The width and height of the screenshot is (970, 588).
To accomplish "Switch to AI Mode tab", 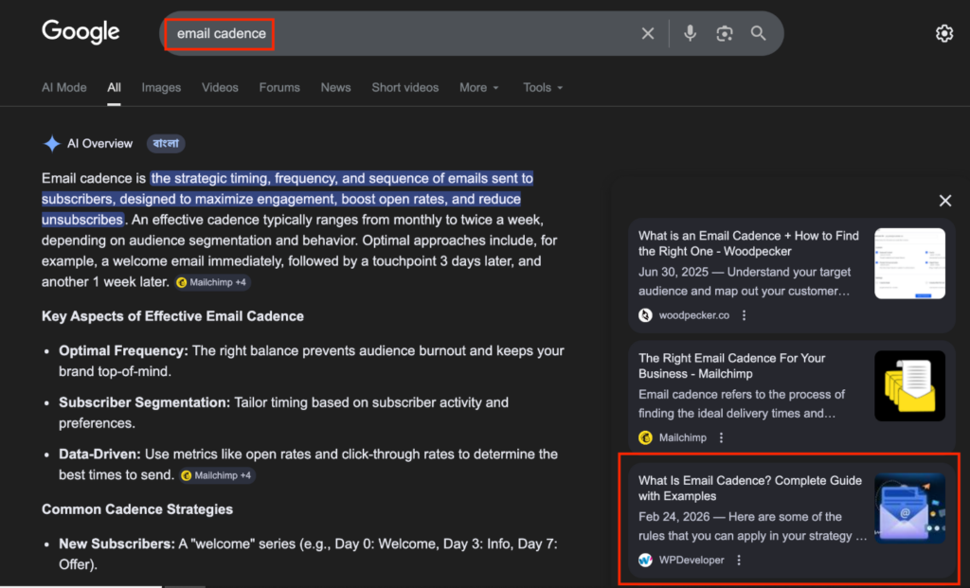I will (63, 88).
